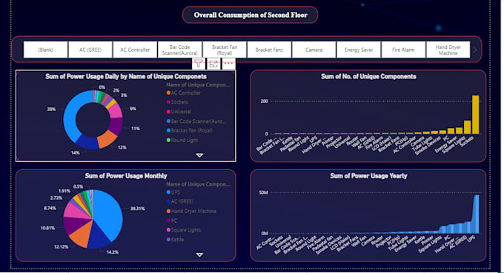This screenshot has height=273, width=504.
Task: Click the tallest Sockets bar in the components chart
Action: pos(475,115)
